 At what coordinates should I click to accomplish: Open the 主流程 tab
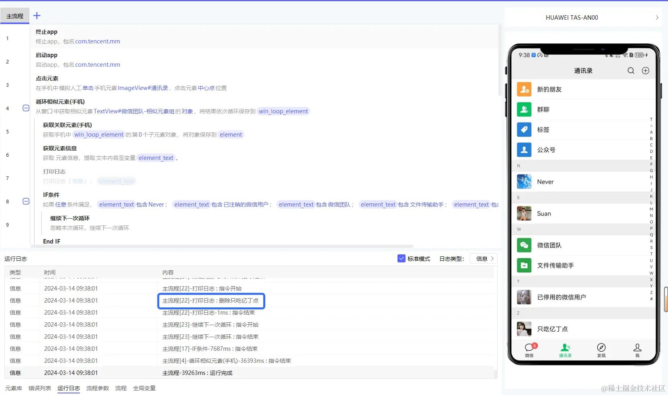point(15,16)
